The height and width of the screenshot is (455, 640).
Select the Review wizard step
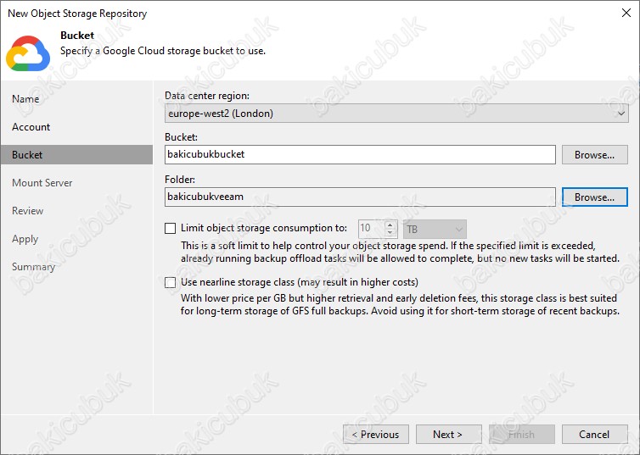[x=27, y=211]
